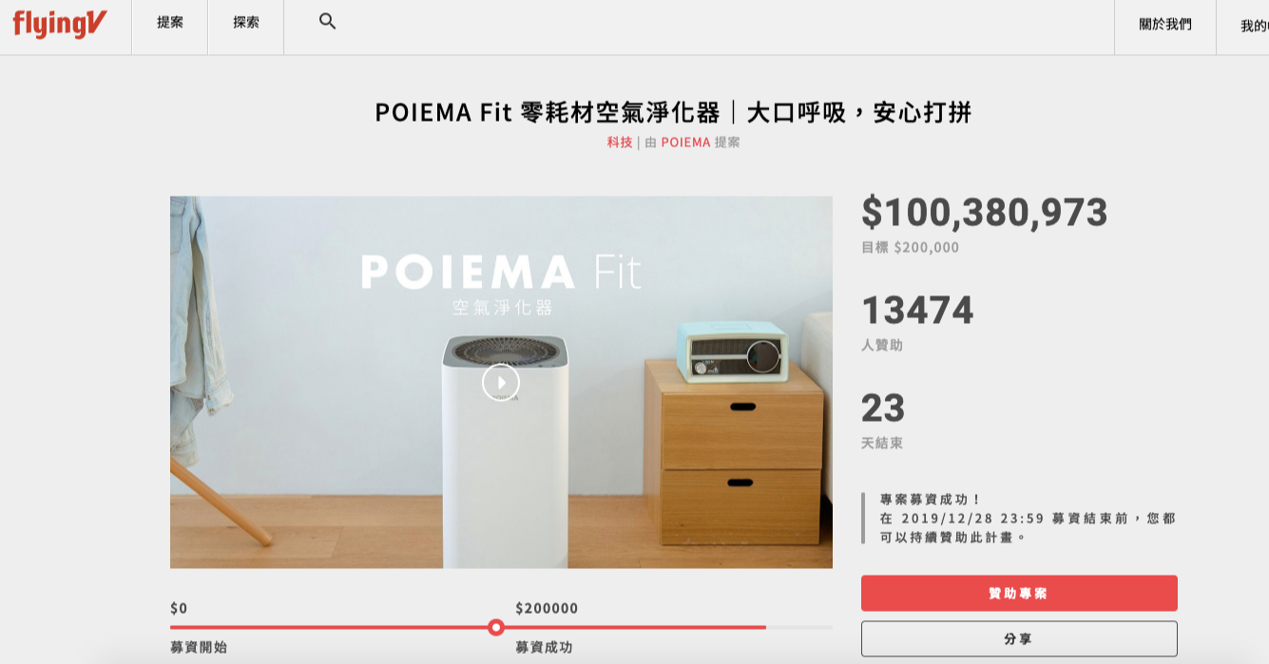Click the flyingV logo
The height and width of the screenshot is (664, 1269).
pos(59,24)
